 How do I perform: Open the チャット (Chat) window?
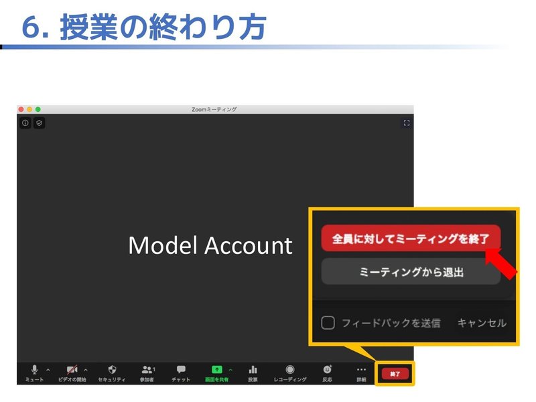click(x=181, y=369)
